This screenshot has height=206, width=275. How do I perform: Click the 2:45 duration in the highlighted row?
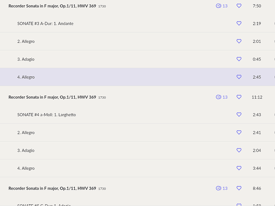[x=257, y=77]
